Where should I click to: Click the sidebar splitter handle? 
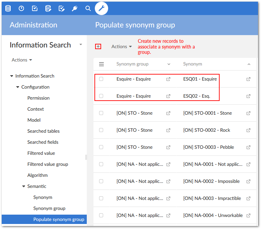point(86,157)
